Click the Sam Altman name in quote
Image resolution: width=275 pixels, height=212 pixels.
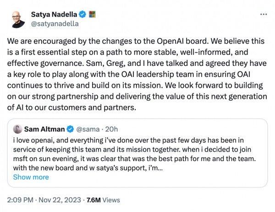tap(44, 129)
